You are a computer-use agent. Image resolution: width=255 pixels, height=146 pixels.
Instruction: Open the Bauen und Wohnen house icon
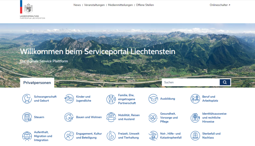coord(69,117)
